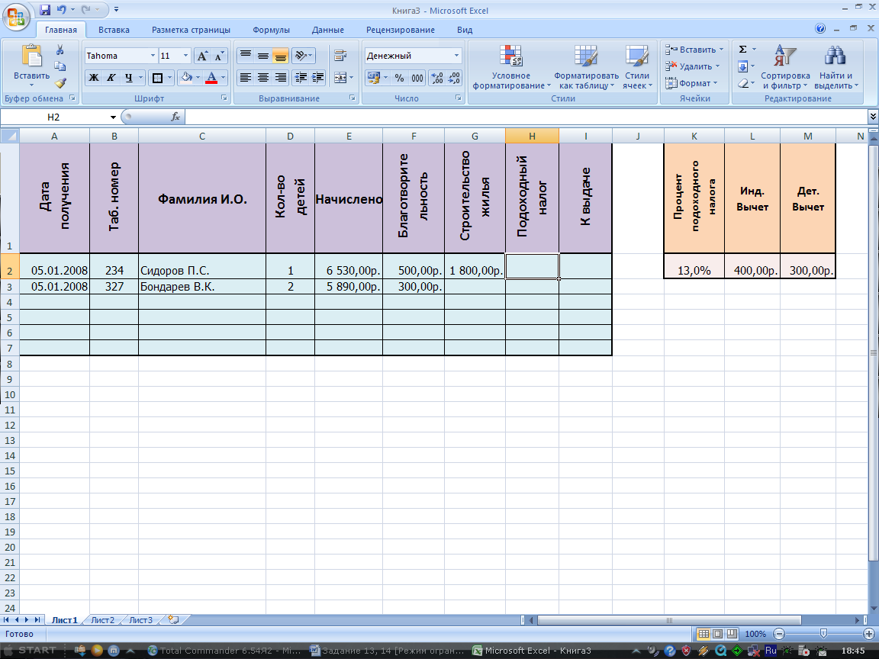Open Total Commander from the taskbar

point(224,651)
